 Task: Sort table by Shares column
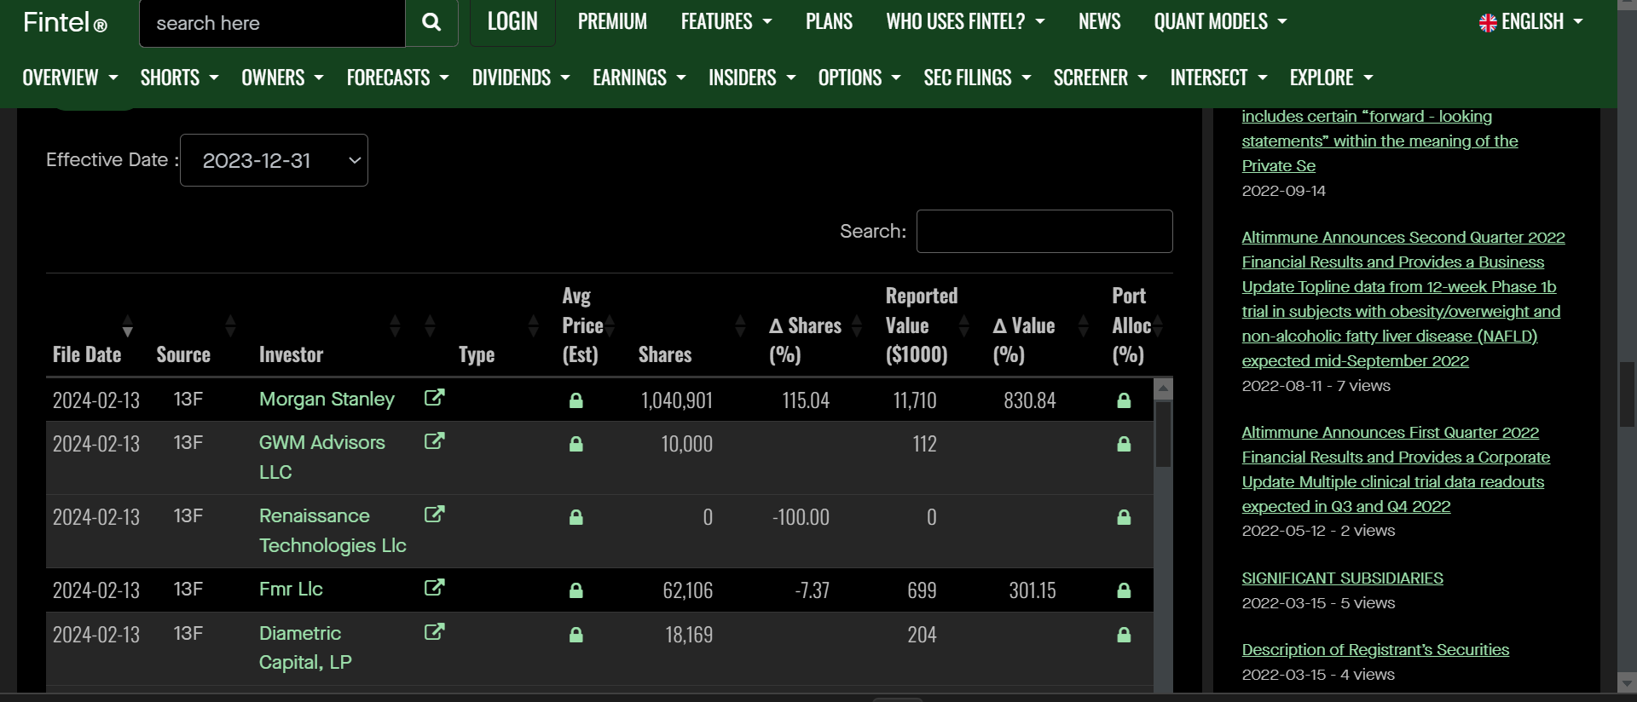tap(665, 354)
